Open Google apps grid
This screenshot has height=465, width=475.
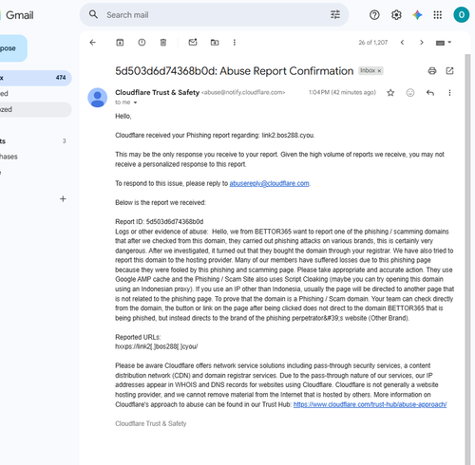[438, 15]
